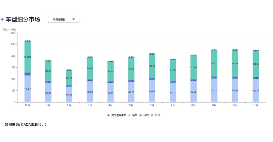The height and width of the screenshot is (142, 273).
Task: Click 9月 SUV segment labeled 113.00
Action: coord(214,64)
